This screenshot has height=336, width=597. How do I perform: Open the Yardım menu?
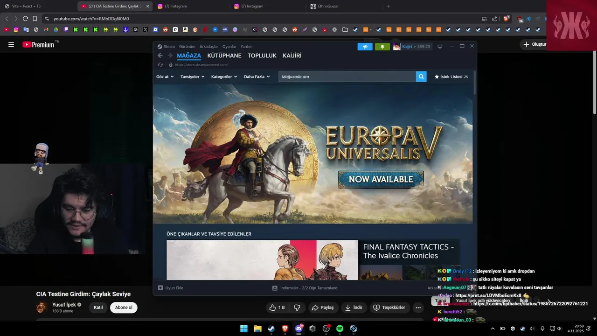[x=246, y=47]
